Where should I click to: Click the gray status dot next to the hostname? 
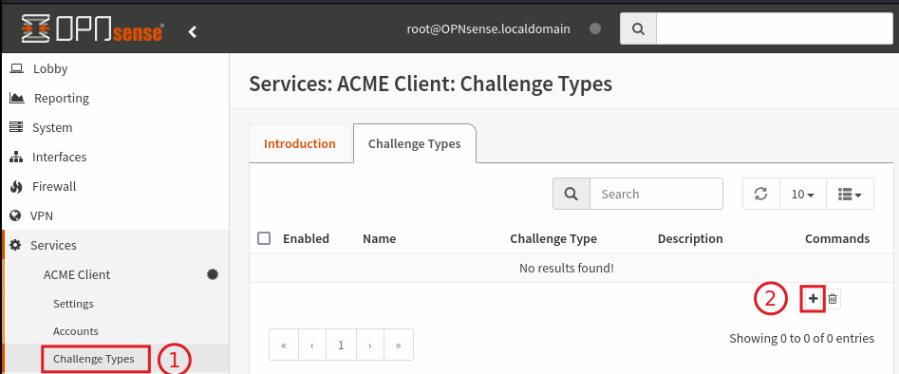[x=595, y=28]
